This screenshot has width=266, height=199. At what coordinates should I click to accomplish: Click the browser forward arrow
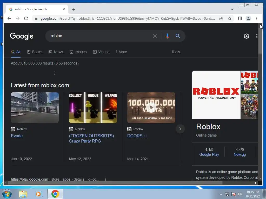coord(18,18)
